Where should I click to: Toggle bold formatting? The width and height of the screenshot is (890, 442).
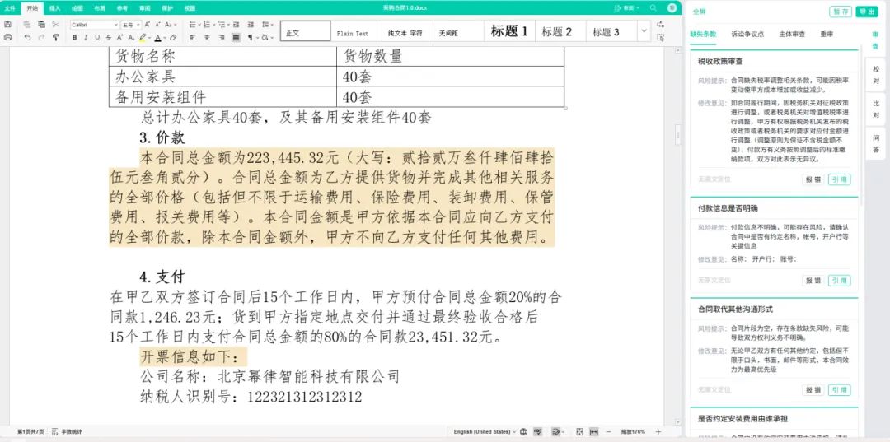[x=75, y=37]
